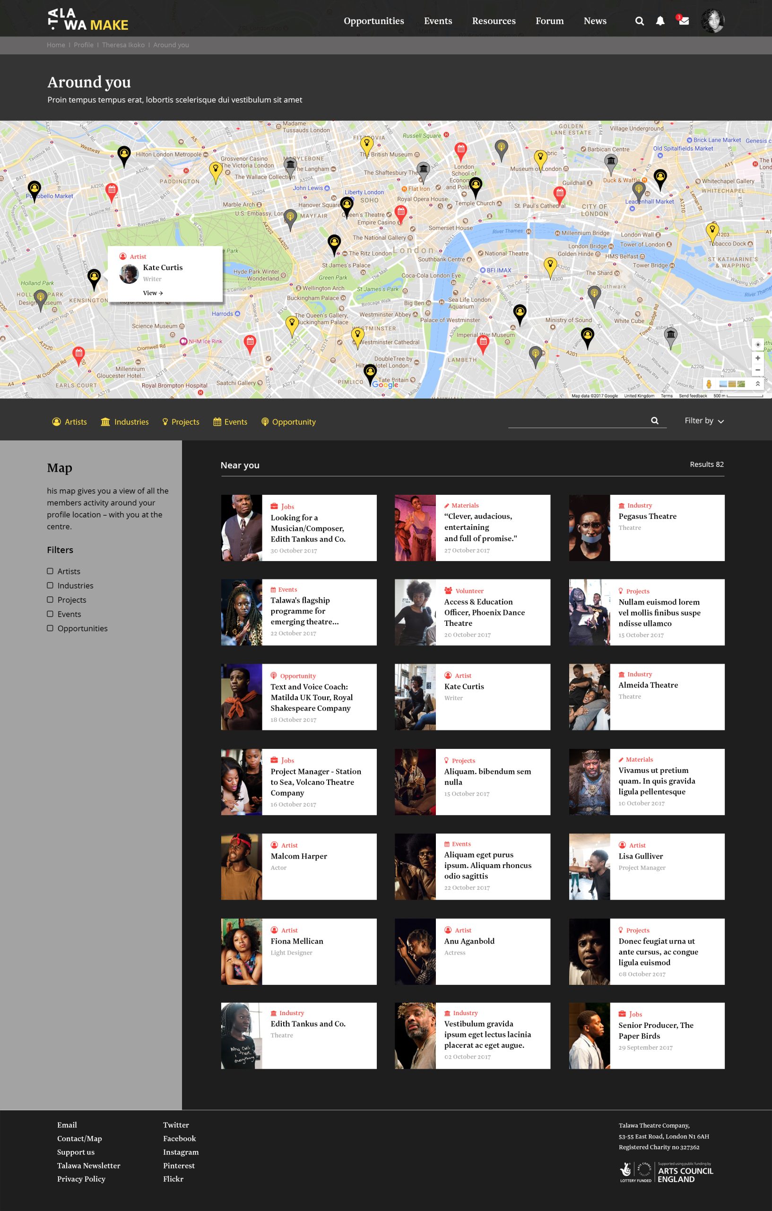
Task: Open the Resources menu in top navigation
Action: pos(494,21)
